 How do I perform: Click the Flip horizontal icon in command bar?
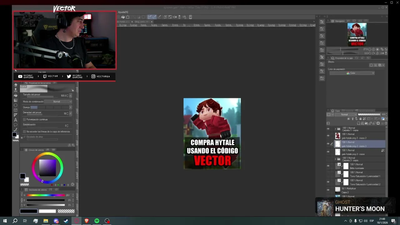[175, 17]
